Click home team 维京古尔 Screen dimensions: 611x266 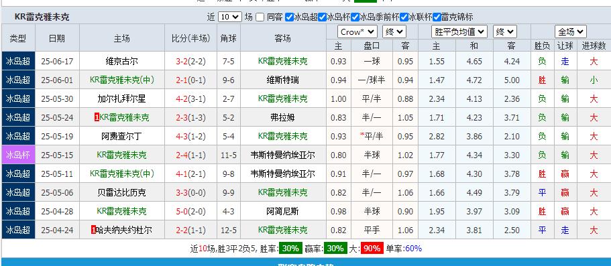121,61
